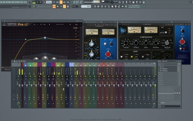Disable the Pro-Q 3 effect slot LED
The width and height of the screenshot is (193, 121).
point(180,67)
